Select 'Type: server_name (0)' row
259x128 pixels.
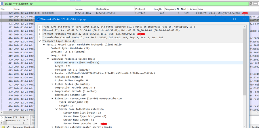pyautogui.click(x=74, y=102)
